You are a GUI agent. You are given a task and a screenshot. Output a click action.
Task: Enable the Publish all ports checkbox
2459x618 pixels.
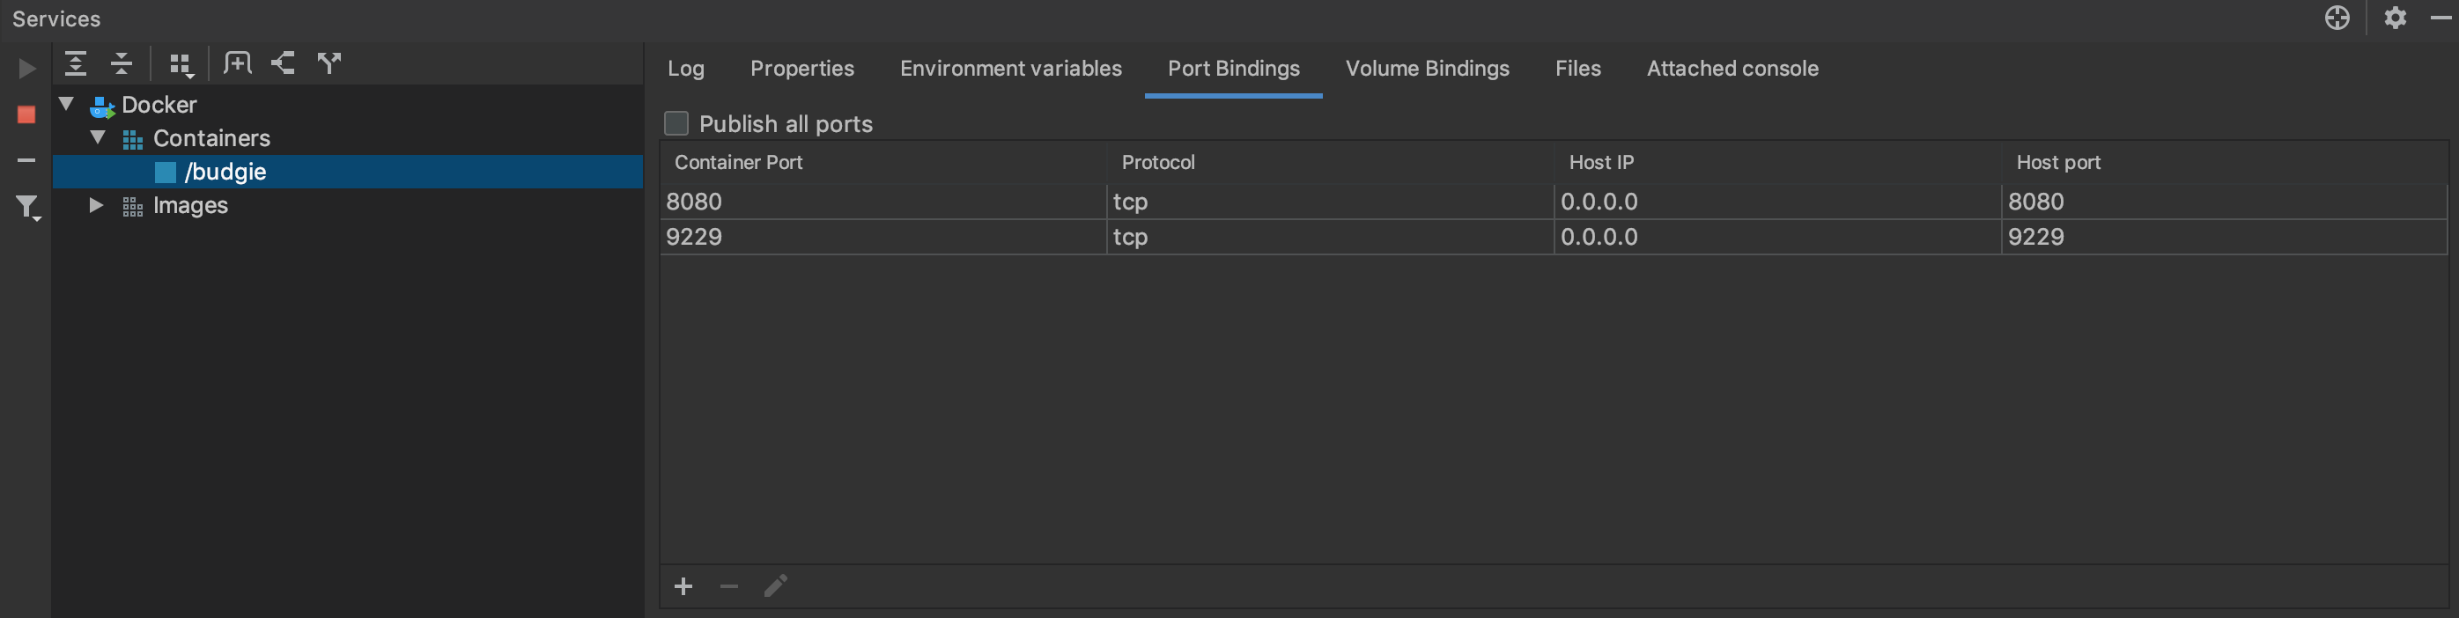pyautogui.click(x=676, y=123)
